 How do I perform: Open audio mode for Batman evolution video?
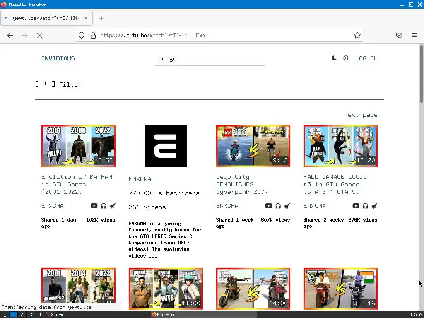click(x=104, y=206)
